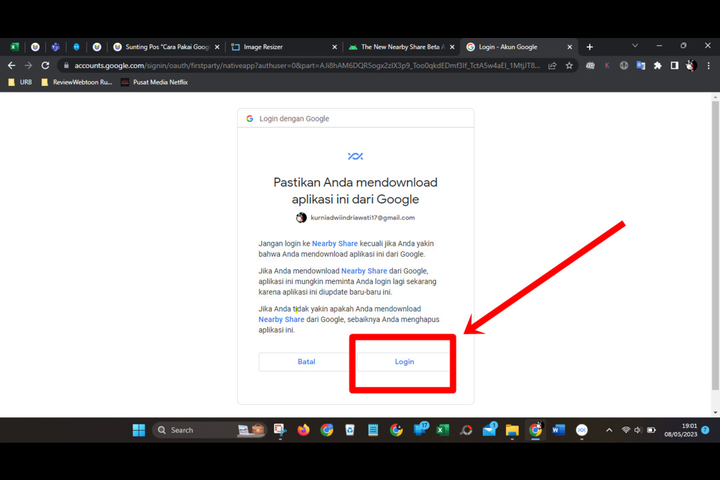Open Recycle Bin taskbar icon
Image resolution: width=720 pixels, height=480 pixels.
pyautogui.click(x=350, y=430)
